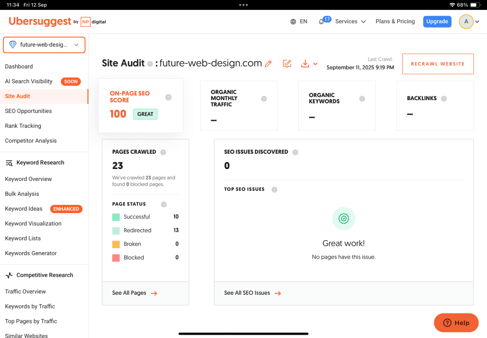Open help tooltip beside Site Audit title

[150, 64]
